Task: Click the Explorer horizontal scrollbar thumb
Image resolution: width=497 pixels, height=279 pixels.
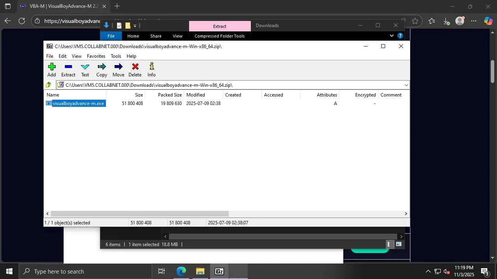Action: click(x=283, y=236)
